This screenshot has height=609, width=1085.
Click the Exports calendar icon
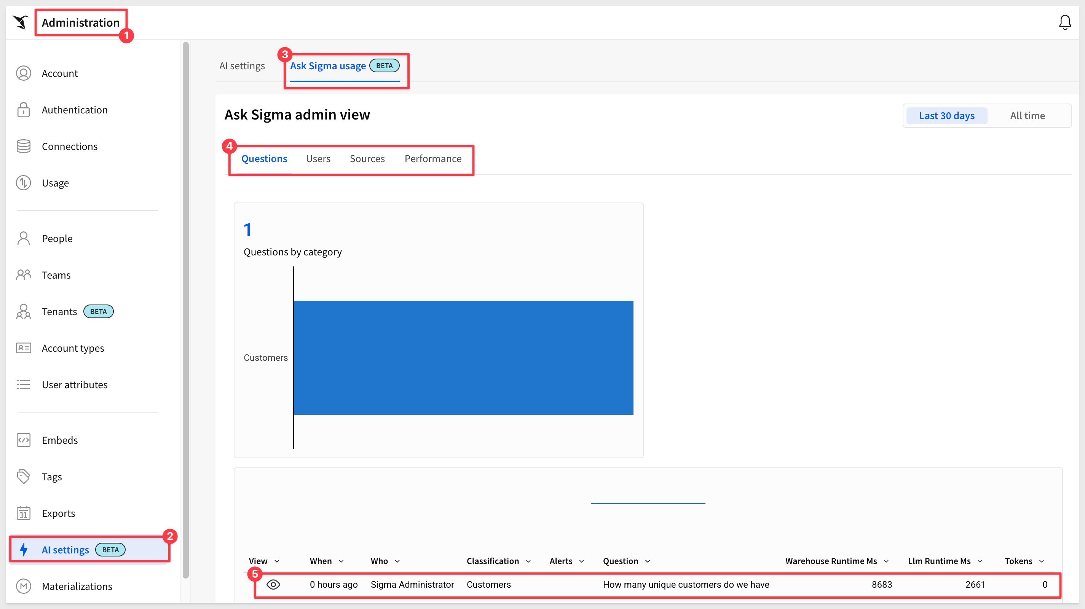tap(24, 513)
